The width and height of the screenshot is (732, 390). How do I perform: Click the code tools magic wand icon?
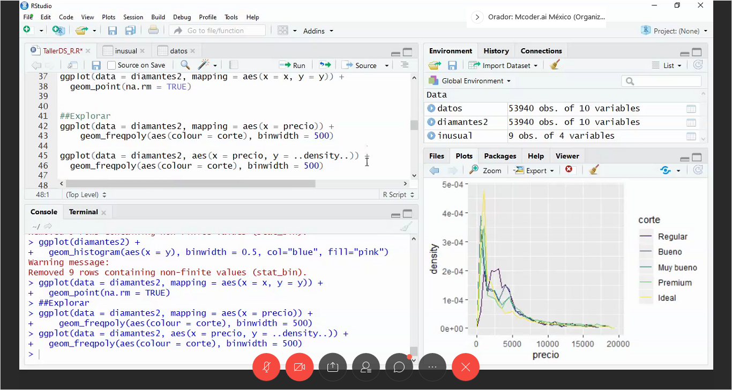(204, 65)
